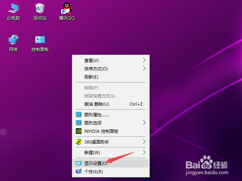Click the 控制面板 icon label text
Screen dimensions: 242x181
(x=40, y=50)
